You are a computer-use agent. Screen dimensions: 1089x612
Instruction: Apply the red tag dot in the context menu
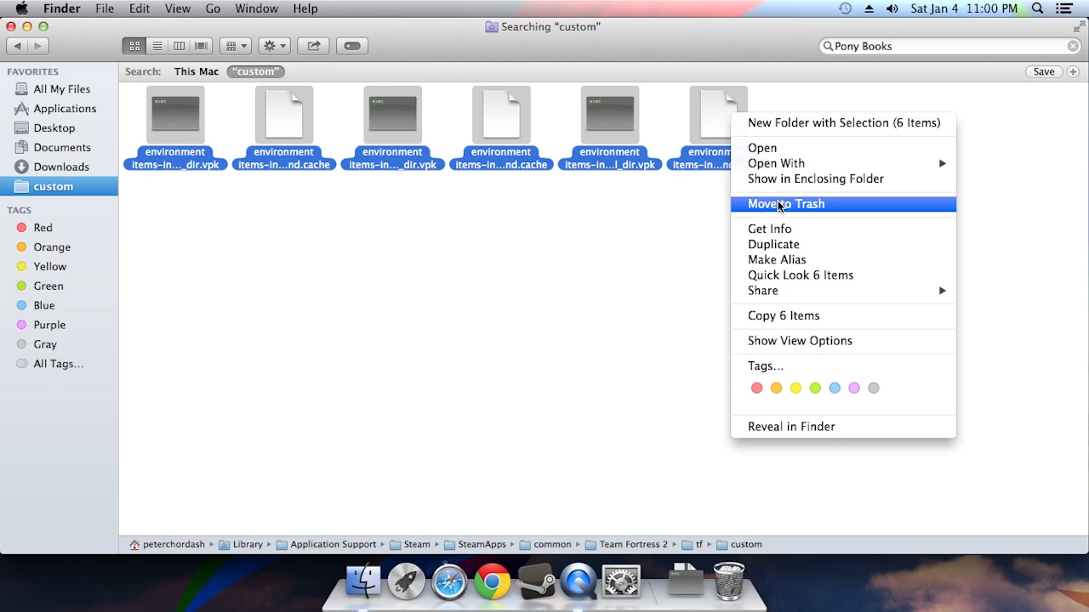click(x=756, y=388)
